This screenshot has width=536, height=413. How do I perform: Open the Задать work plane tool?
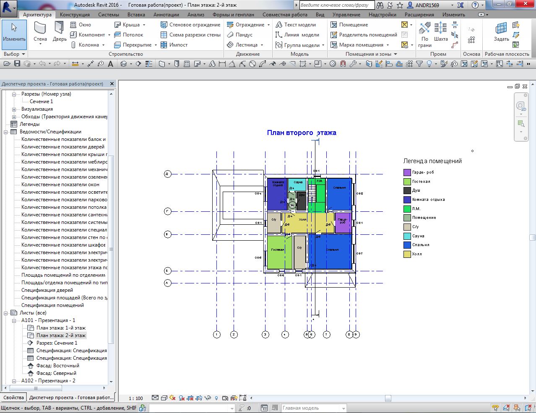click(501, 33)
